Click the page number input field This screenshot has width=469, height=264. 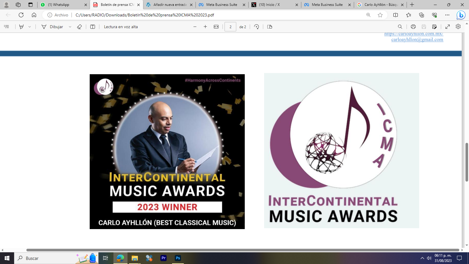[x=230, y=27]
